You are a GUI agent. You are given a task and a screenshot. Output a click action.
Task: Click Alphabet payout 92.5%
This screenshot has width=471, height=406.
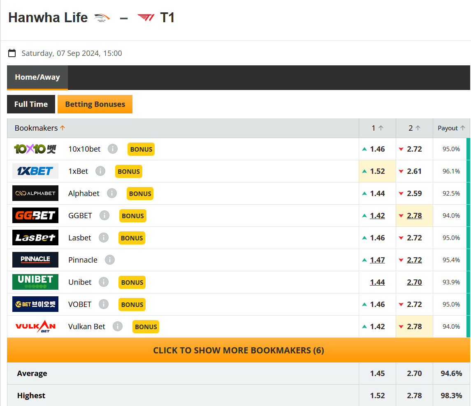click(451, 193)
